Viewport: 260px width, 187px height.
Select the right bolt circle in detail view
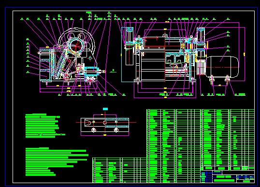pos(116,130)
